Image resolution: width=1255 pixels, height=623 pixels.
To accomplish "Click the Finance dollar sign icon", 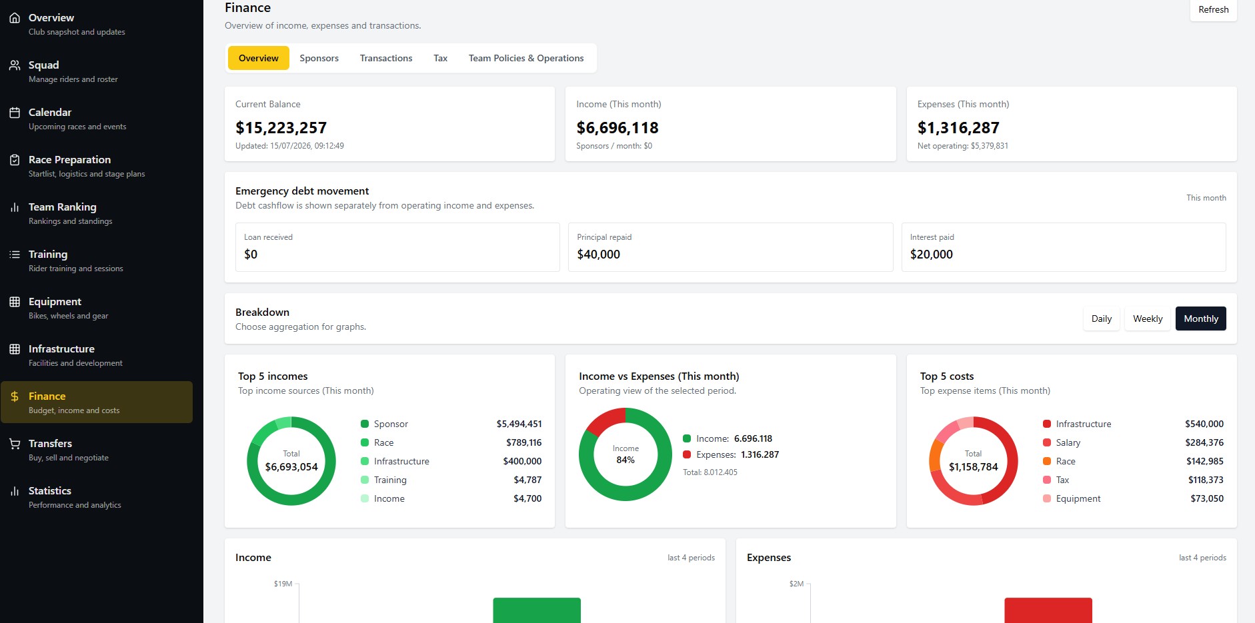I will pyautogui.click(x=15, y=396).
